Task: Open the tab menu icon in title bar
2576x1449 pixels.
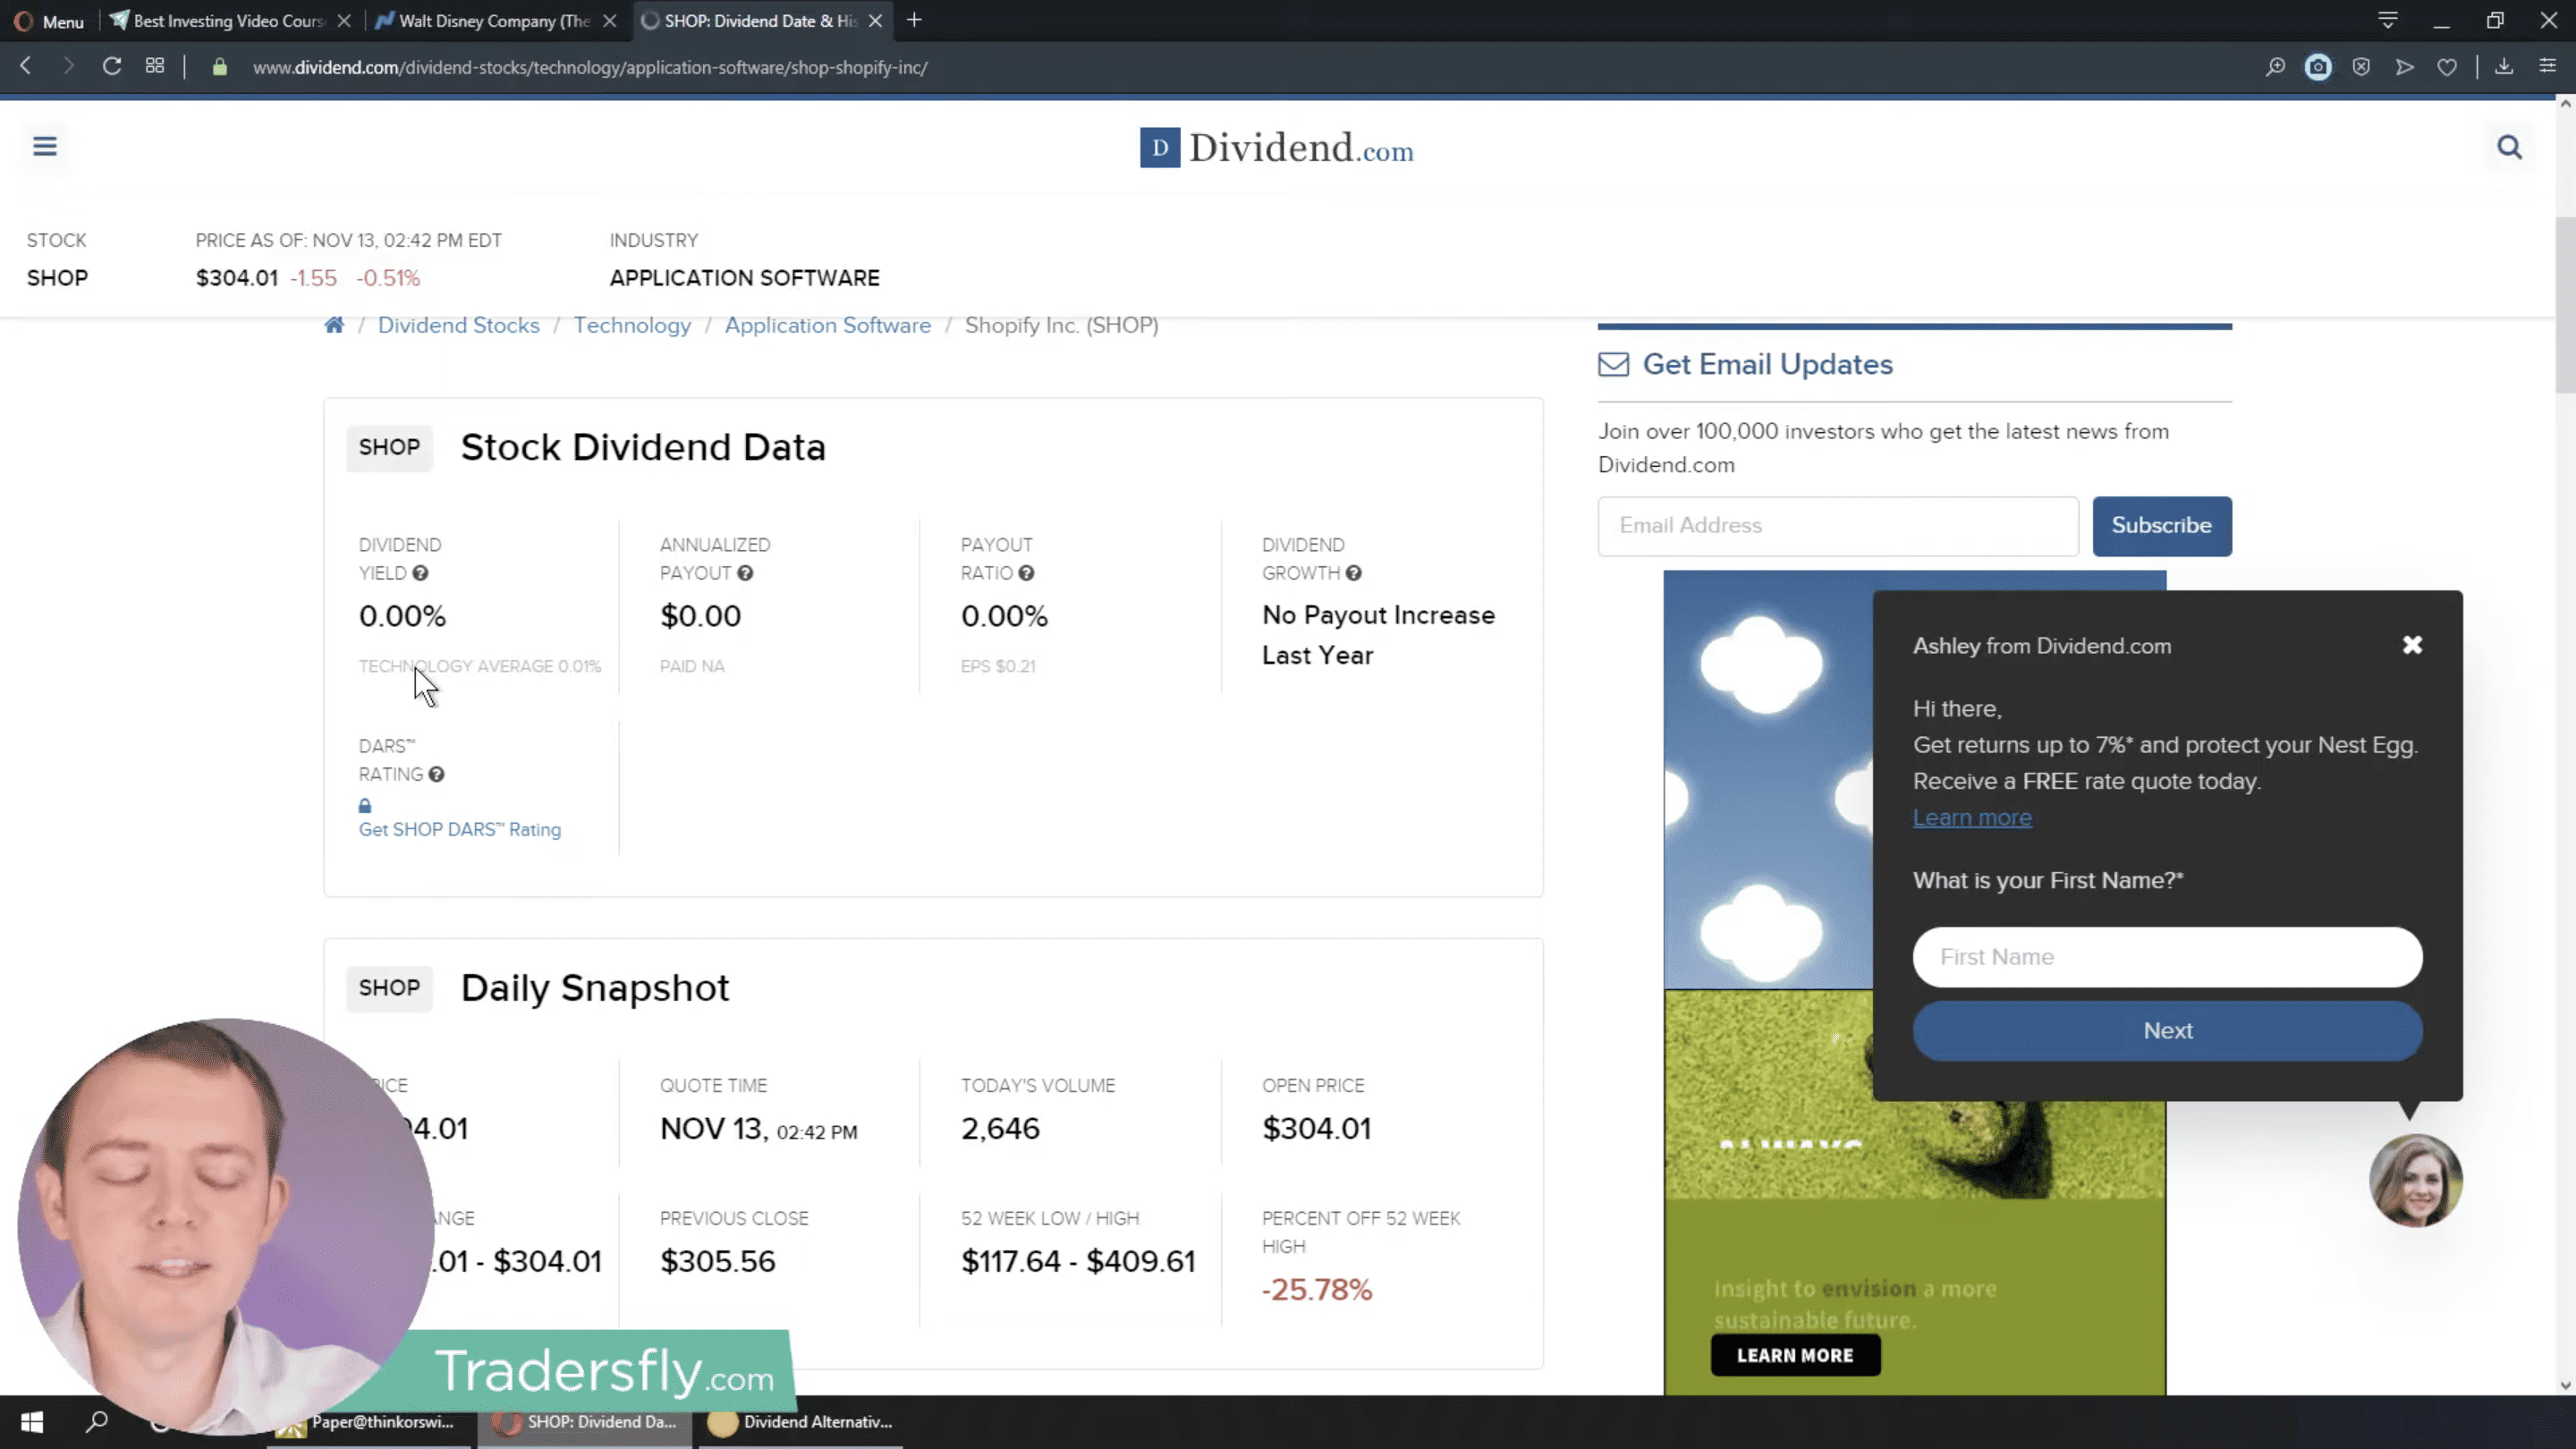Action: [x=2388, y=20]
